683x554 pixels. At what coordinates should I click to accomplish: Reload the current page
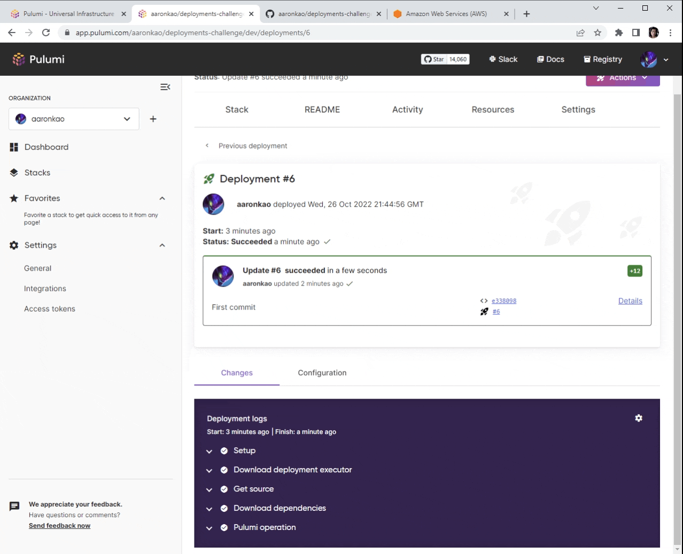[46, 33]
